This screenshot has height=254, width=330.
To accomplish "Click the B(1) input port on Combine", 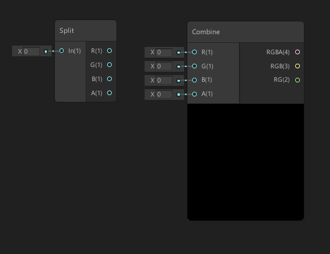I will click(194, 80).
